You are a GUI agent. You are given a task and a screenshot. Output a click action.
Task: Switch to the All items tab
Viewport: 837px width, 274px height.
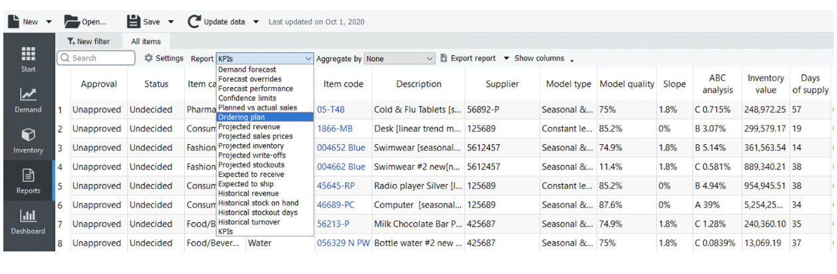click(146, 41)
